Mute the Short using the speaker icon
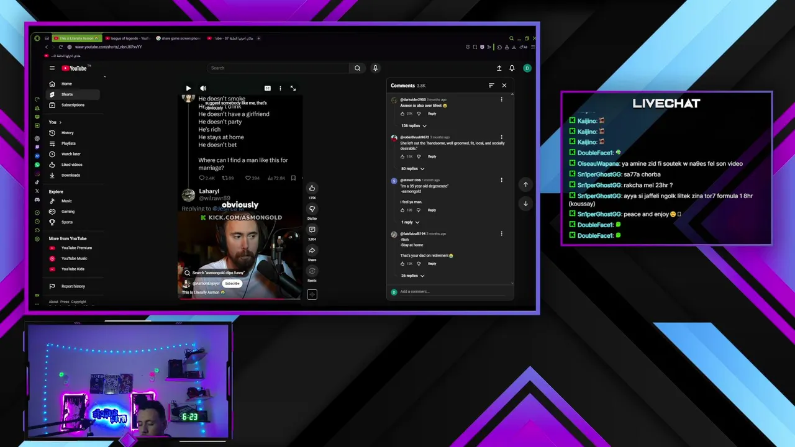Viewport: 795px width, 447px height. pos(203,88)
